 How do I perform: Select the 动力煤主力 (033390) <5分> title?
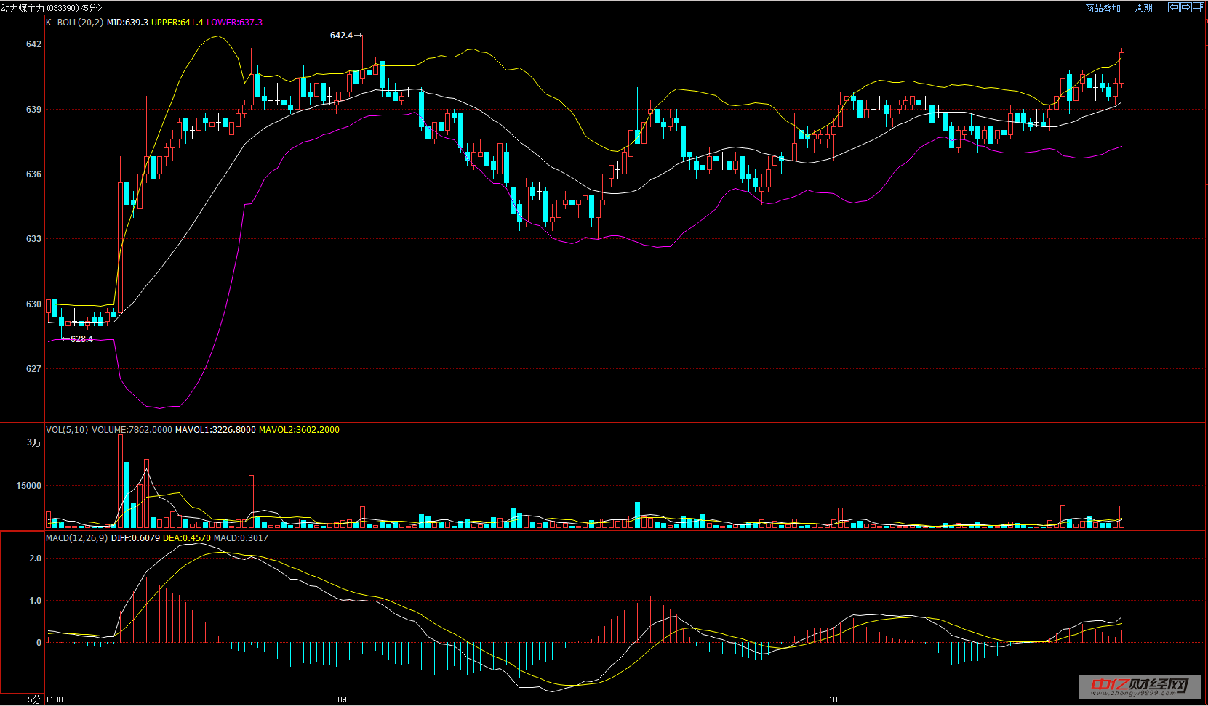coord(52,8)
